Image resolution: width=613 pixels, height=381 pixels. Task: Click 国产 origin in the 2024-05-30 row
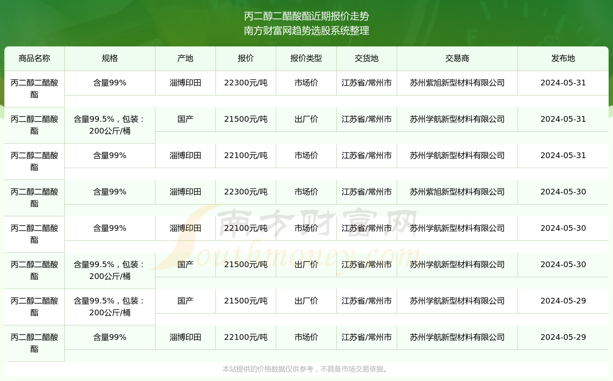186,265
